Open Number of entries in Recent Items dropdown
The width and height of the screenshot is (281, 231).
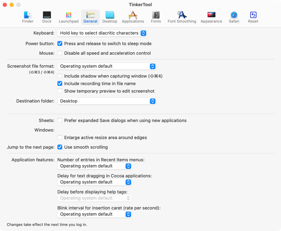tap(95, 166)
